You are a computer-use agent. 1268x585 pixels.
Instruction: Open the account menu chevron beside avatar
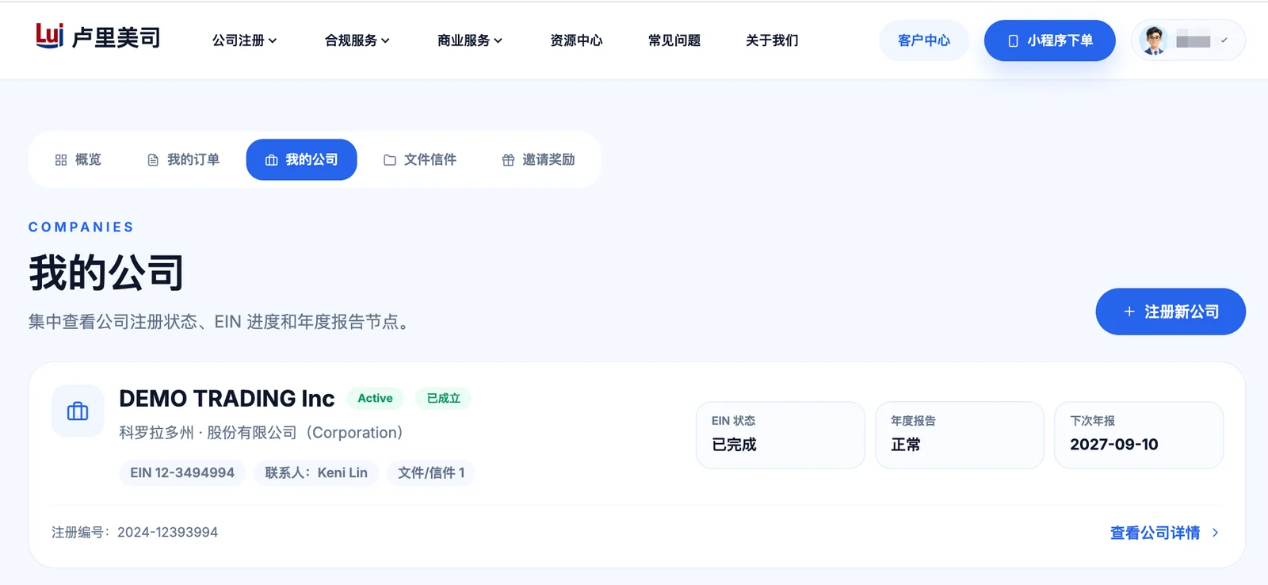coord(1224,40)
